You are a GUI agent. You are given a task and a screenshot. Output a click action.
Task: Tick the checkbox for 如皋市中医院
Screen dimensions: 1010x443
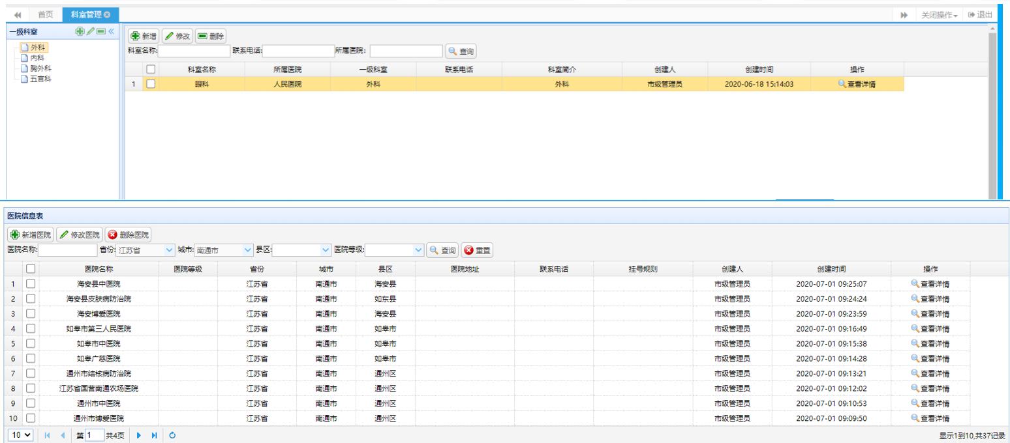point(31,343)
